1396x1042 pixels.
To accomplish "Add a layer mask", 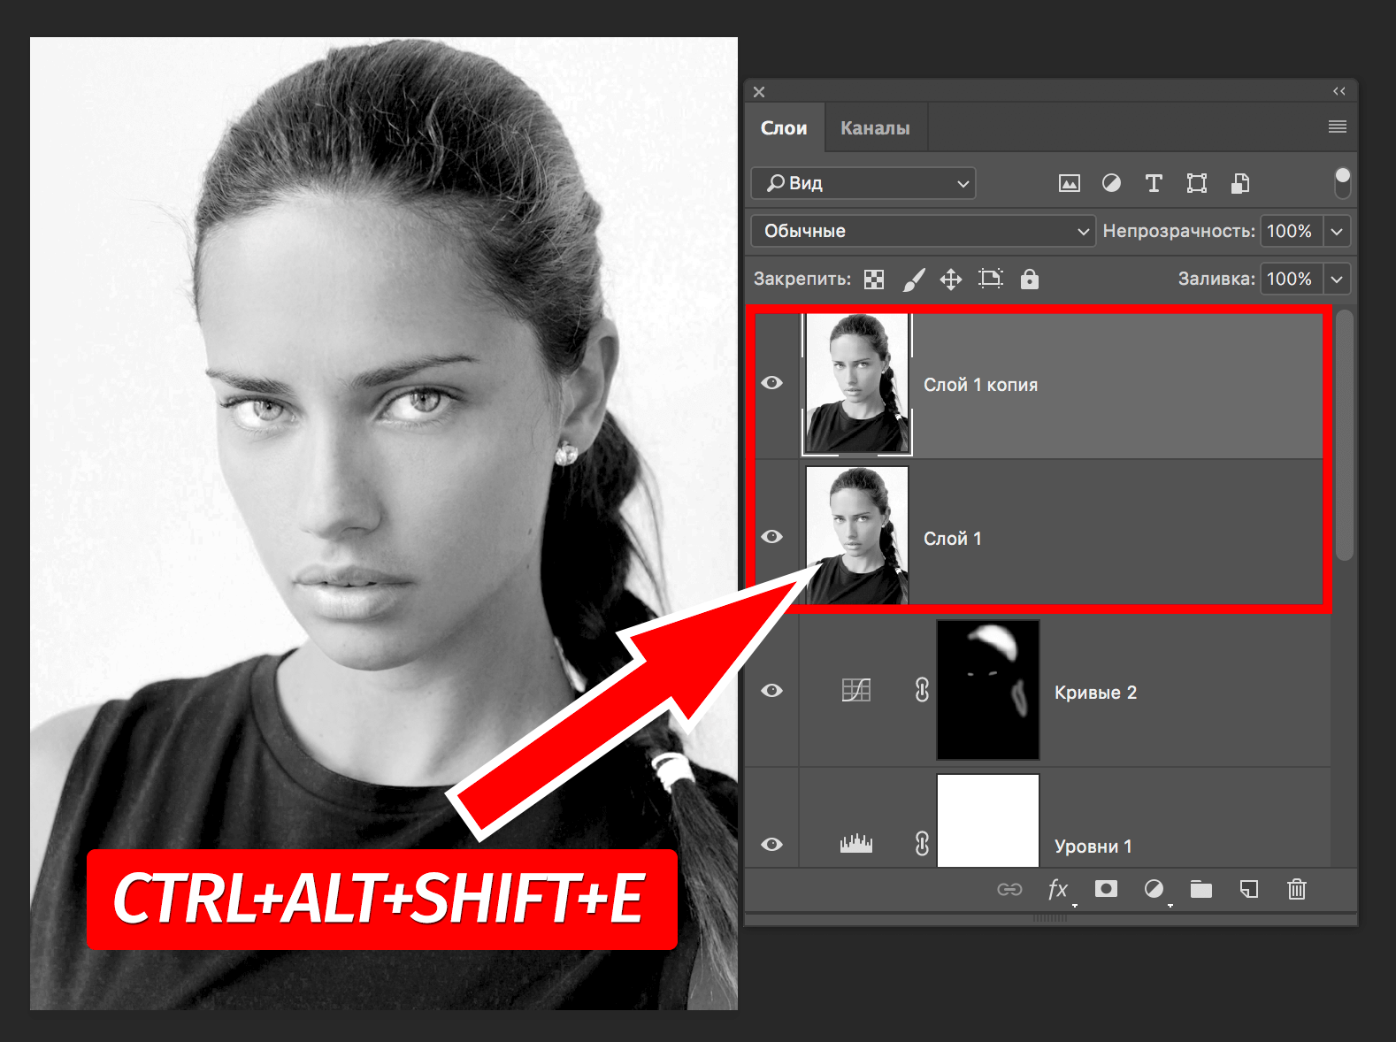I will click(1106, 889).
